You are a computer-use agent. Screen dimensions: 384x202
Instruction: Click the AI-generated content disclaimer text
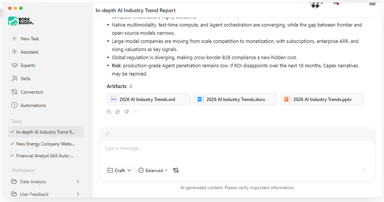click(x=237, y=187)
